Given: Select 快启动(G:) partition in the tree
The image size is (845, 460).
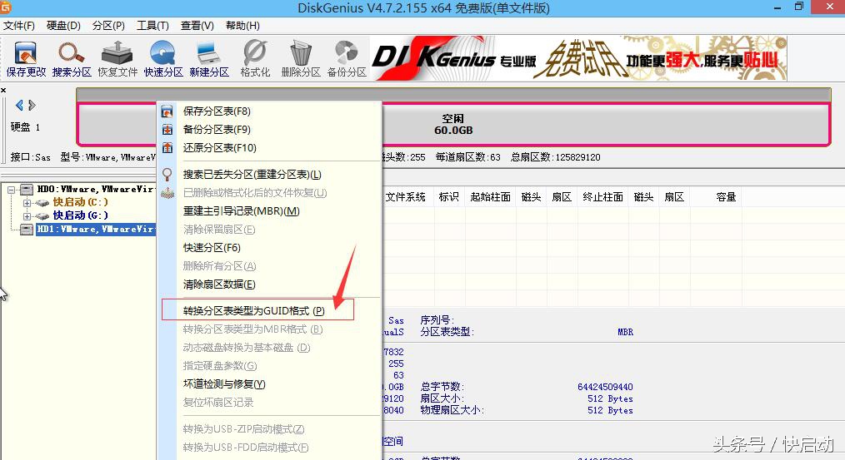Looking at the screenshot, I should [80, 215].
